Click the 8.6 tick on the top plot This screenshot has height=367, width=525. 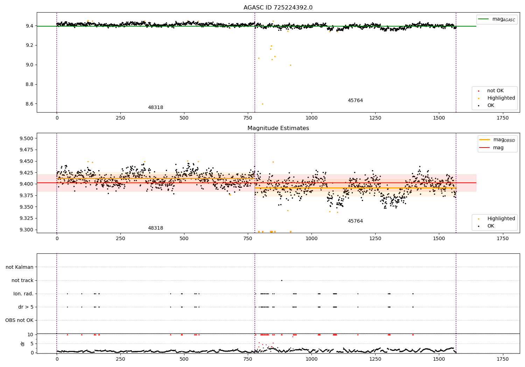tap(29, 104)
